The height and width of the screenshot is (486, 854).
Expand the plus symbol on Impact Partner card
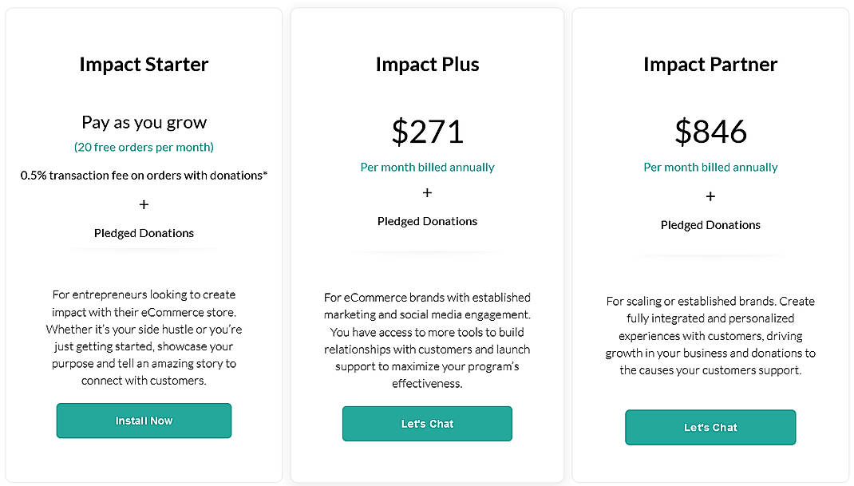point(710,196)
